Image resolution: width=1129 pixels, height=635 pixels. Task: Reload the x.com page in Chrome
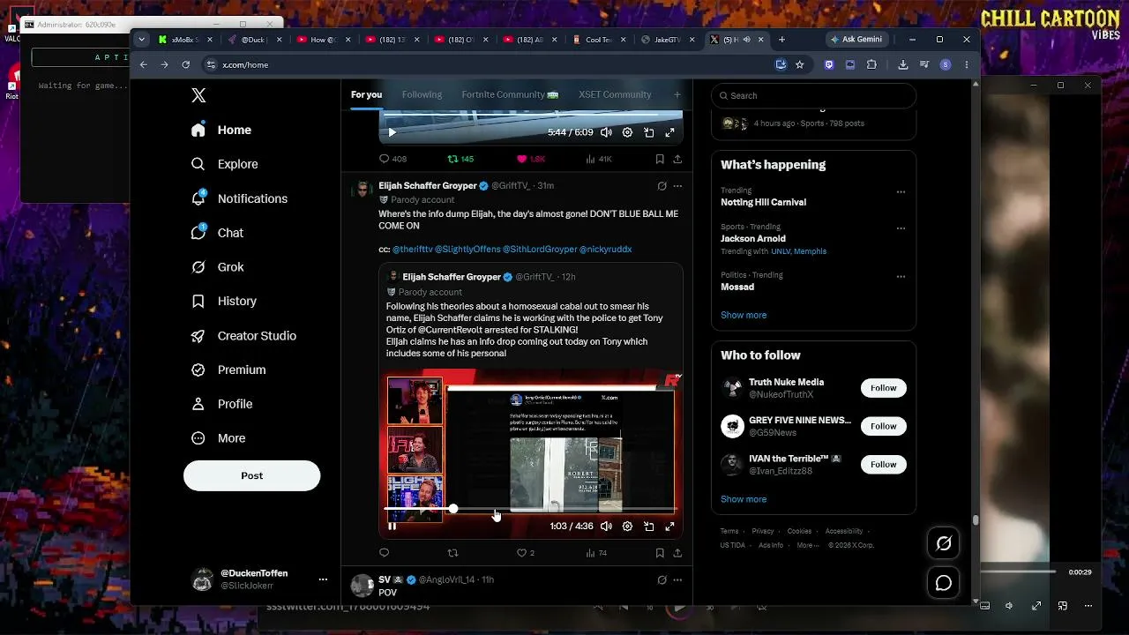[x=185, y=64]
